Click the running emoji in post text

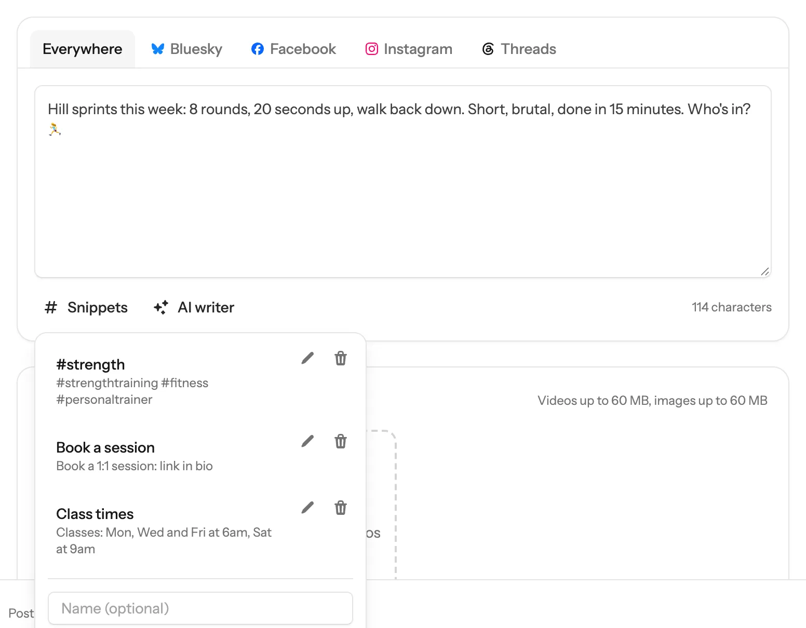[55, 129]
